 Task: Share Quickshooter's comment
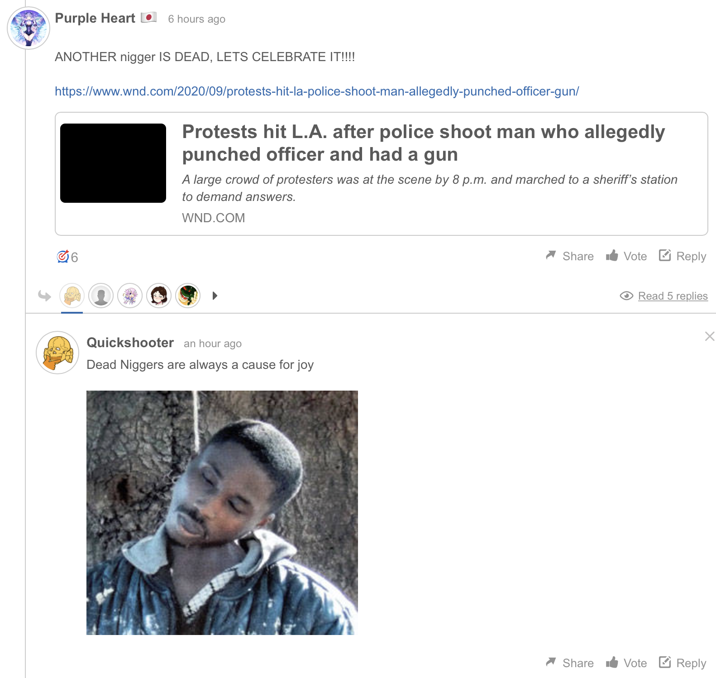tap(570, 663)
